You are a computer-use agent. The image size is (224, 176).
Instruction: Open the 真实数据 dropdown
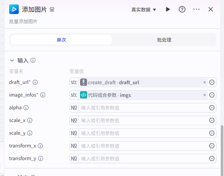(144, 10)
